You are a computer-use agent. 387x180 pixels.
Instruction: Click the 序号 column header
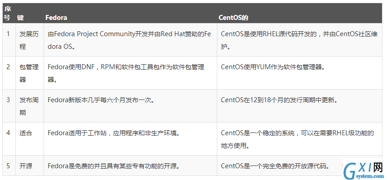tap(7, 13)
